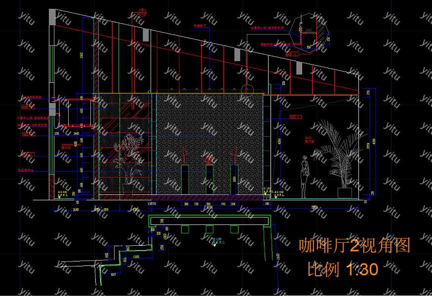Screen dimensions: 432x296
Task: Click the right green square in the plan
Action: click(234, 229)
